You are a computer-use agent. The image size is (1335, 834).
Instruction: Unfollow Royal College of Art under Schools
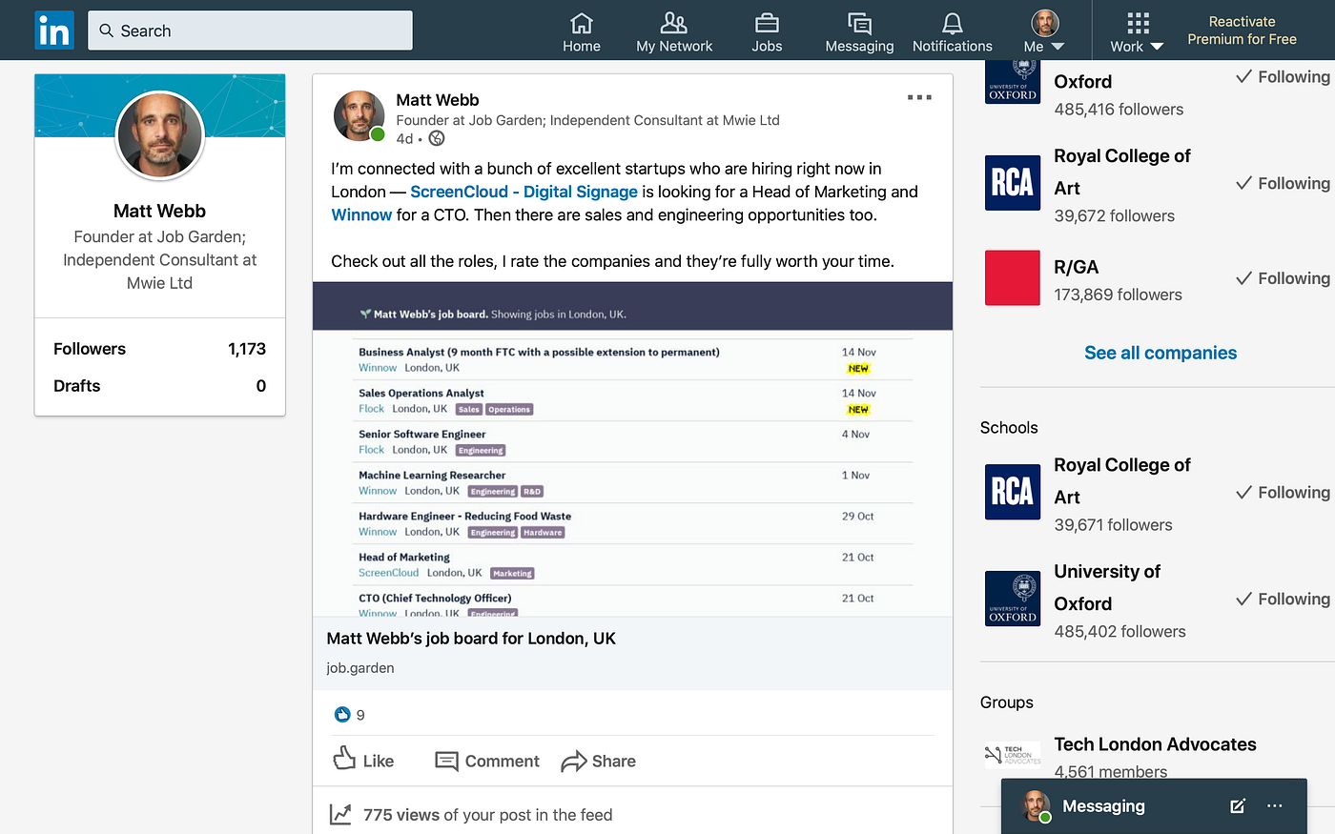pos(1282,492)
